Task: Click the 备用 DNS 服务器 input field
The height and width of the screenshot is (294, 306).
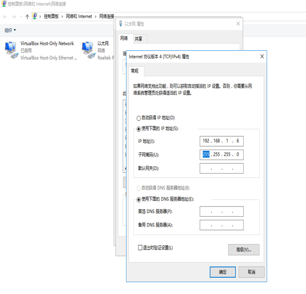Action: click(221, 225)
